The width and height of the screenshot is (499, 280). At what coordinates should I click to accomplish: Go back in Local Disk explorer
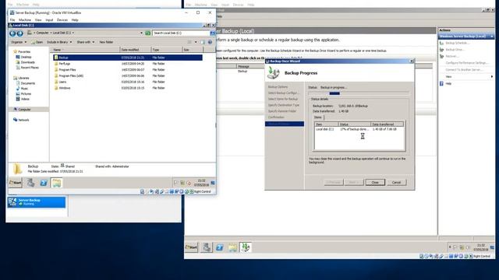[12, 33]
